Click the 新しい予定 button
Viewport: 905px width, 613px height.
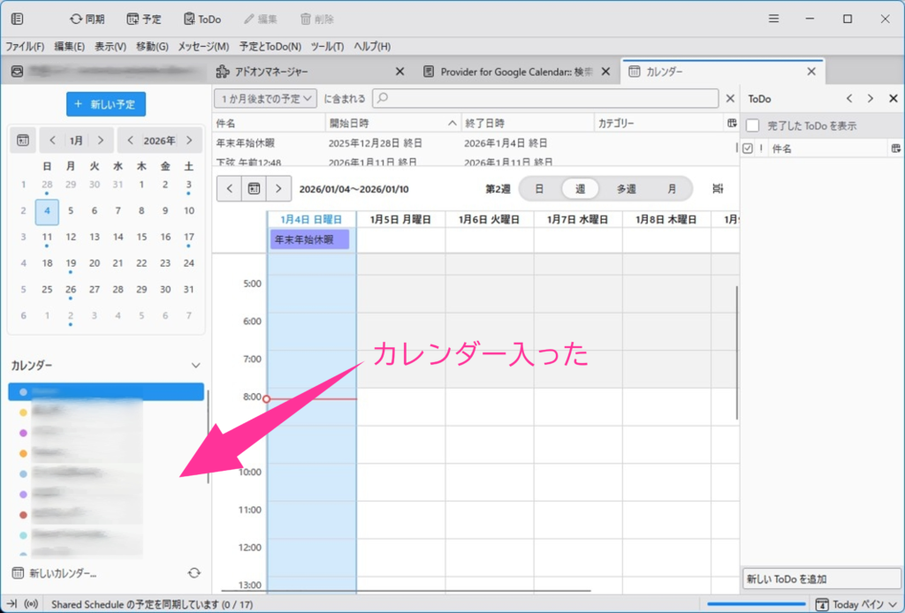pyautogui.click(x=106, y=104)
